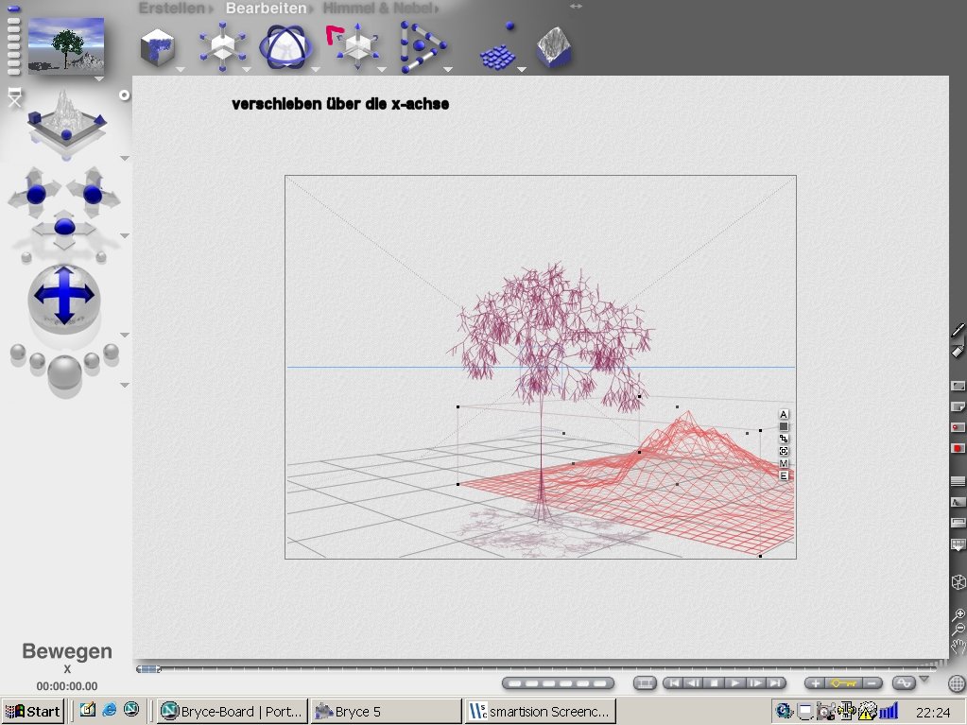The width and height of the screenshot is (967, 725).
Task: Click the spray can icon on right edge
Action: point(958,350)
